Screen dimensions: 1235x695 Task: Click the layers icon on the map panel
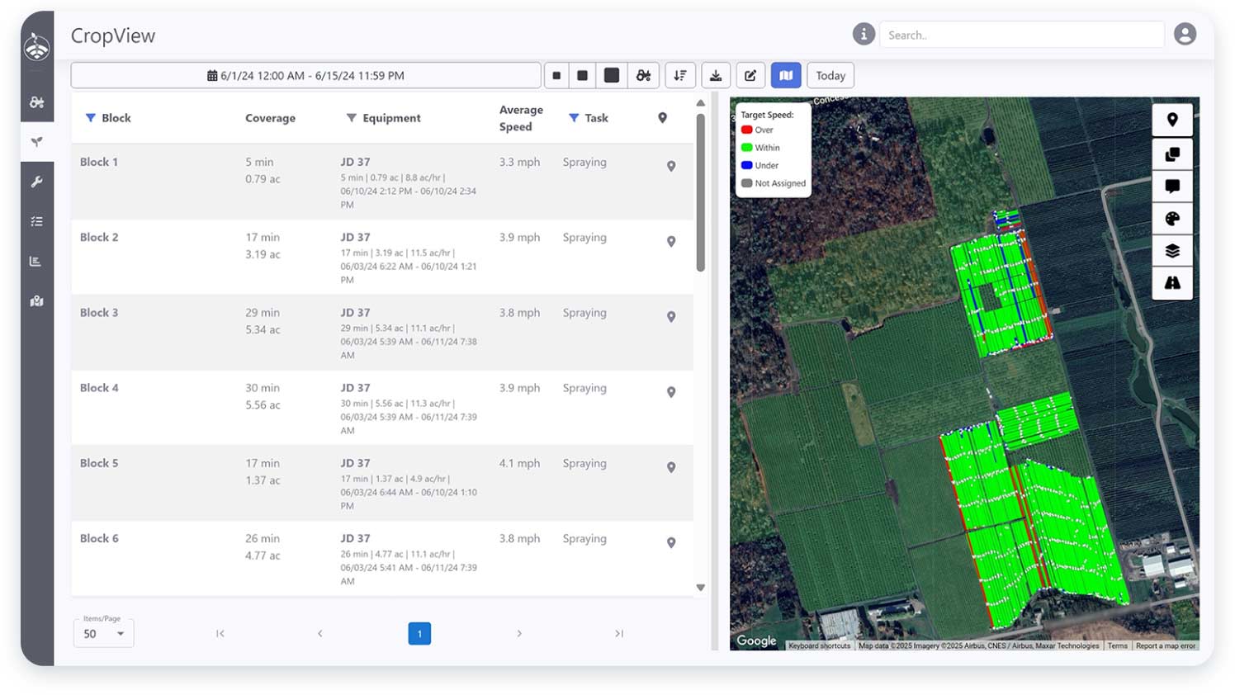click(x=1171, y=251)
